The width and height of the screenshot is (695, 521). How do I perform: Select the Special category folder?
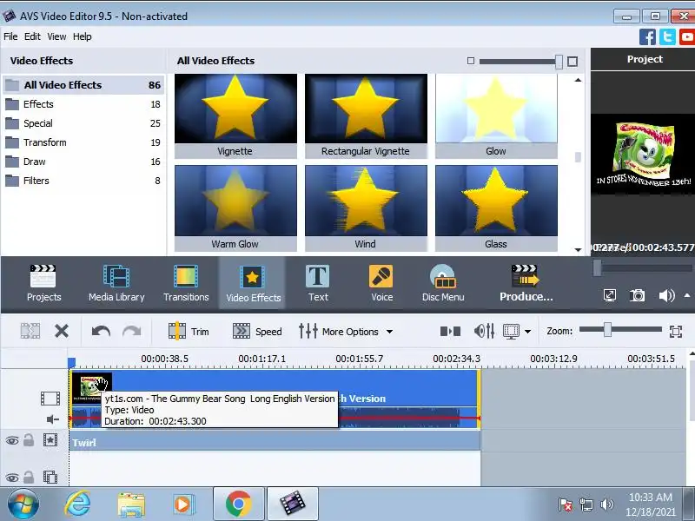83,123
